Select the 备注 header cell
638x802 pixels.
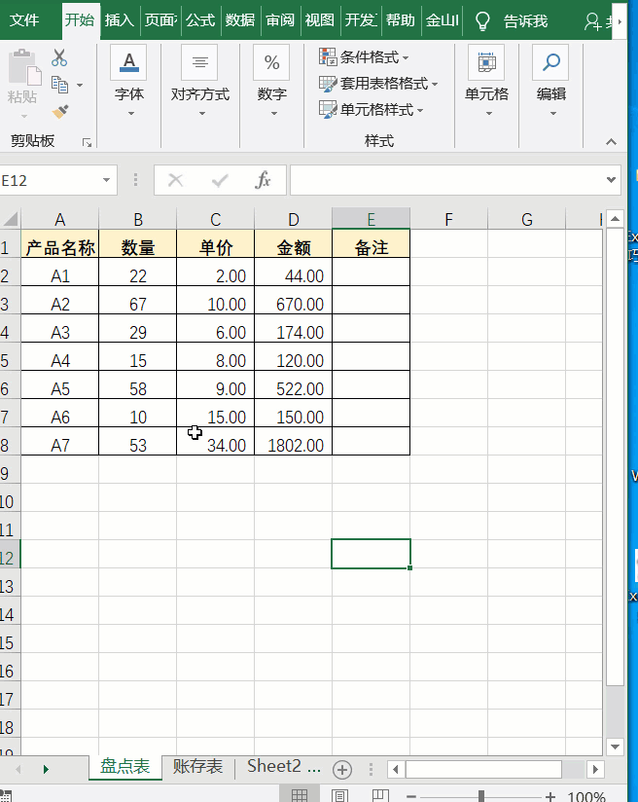coord(371,243)
